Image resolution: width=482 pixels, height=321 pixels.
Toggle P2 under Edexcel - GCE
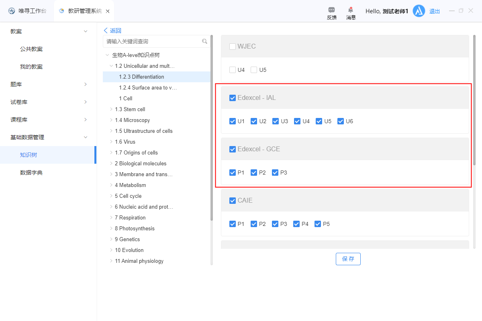tap(254, 173)
